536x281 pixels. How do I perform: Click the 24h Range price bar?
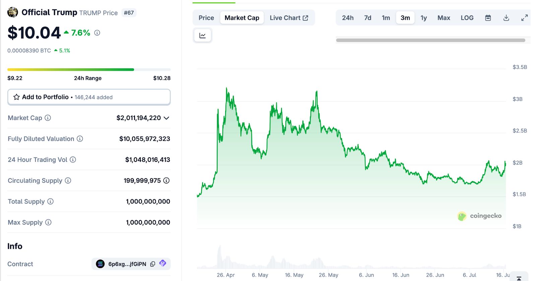(89, 70)
